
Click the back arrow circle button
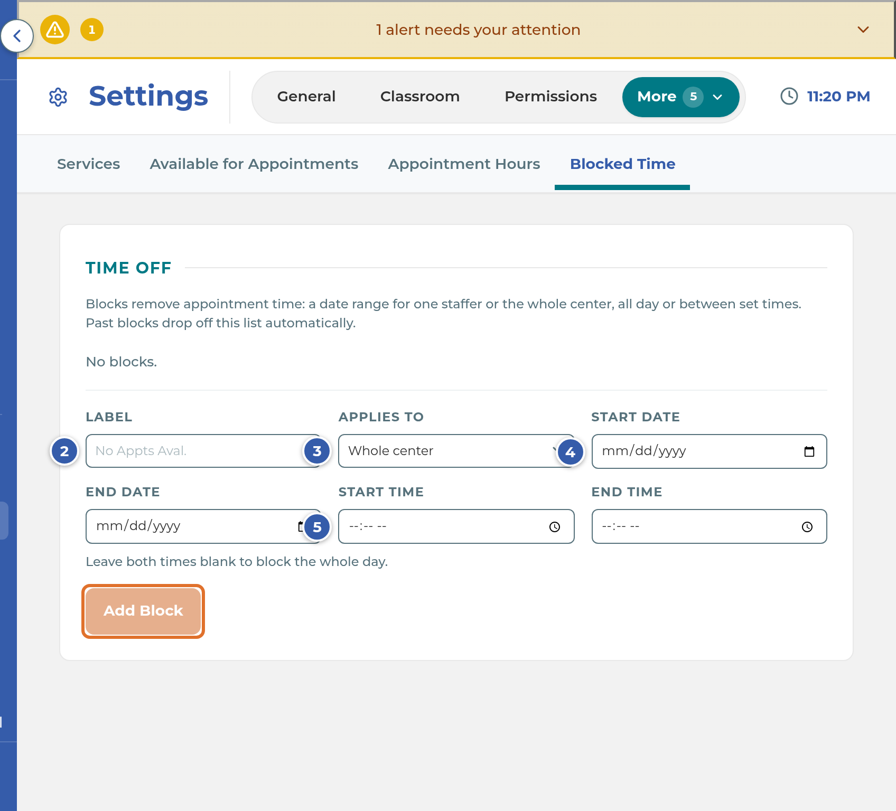[x=17, y=36]
